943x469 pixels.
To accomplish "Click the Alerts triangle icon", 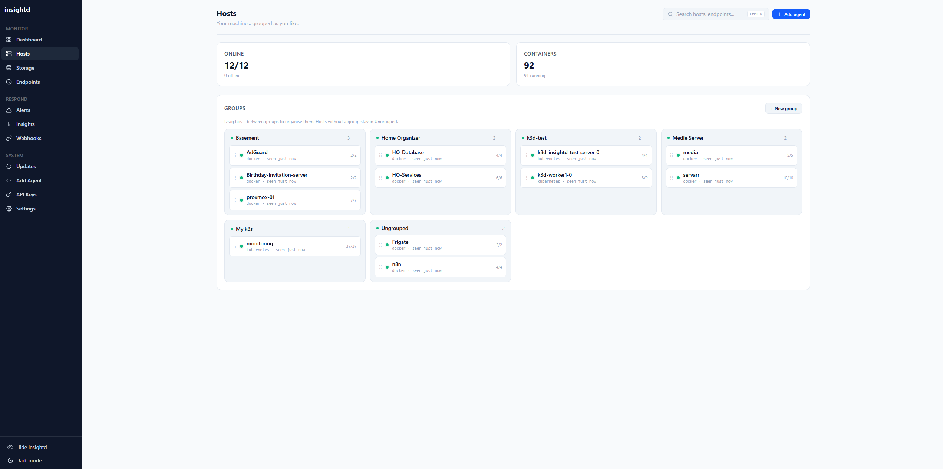I will click(9, 110).
